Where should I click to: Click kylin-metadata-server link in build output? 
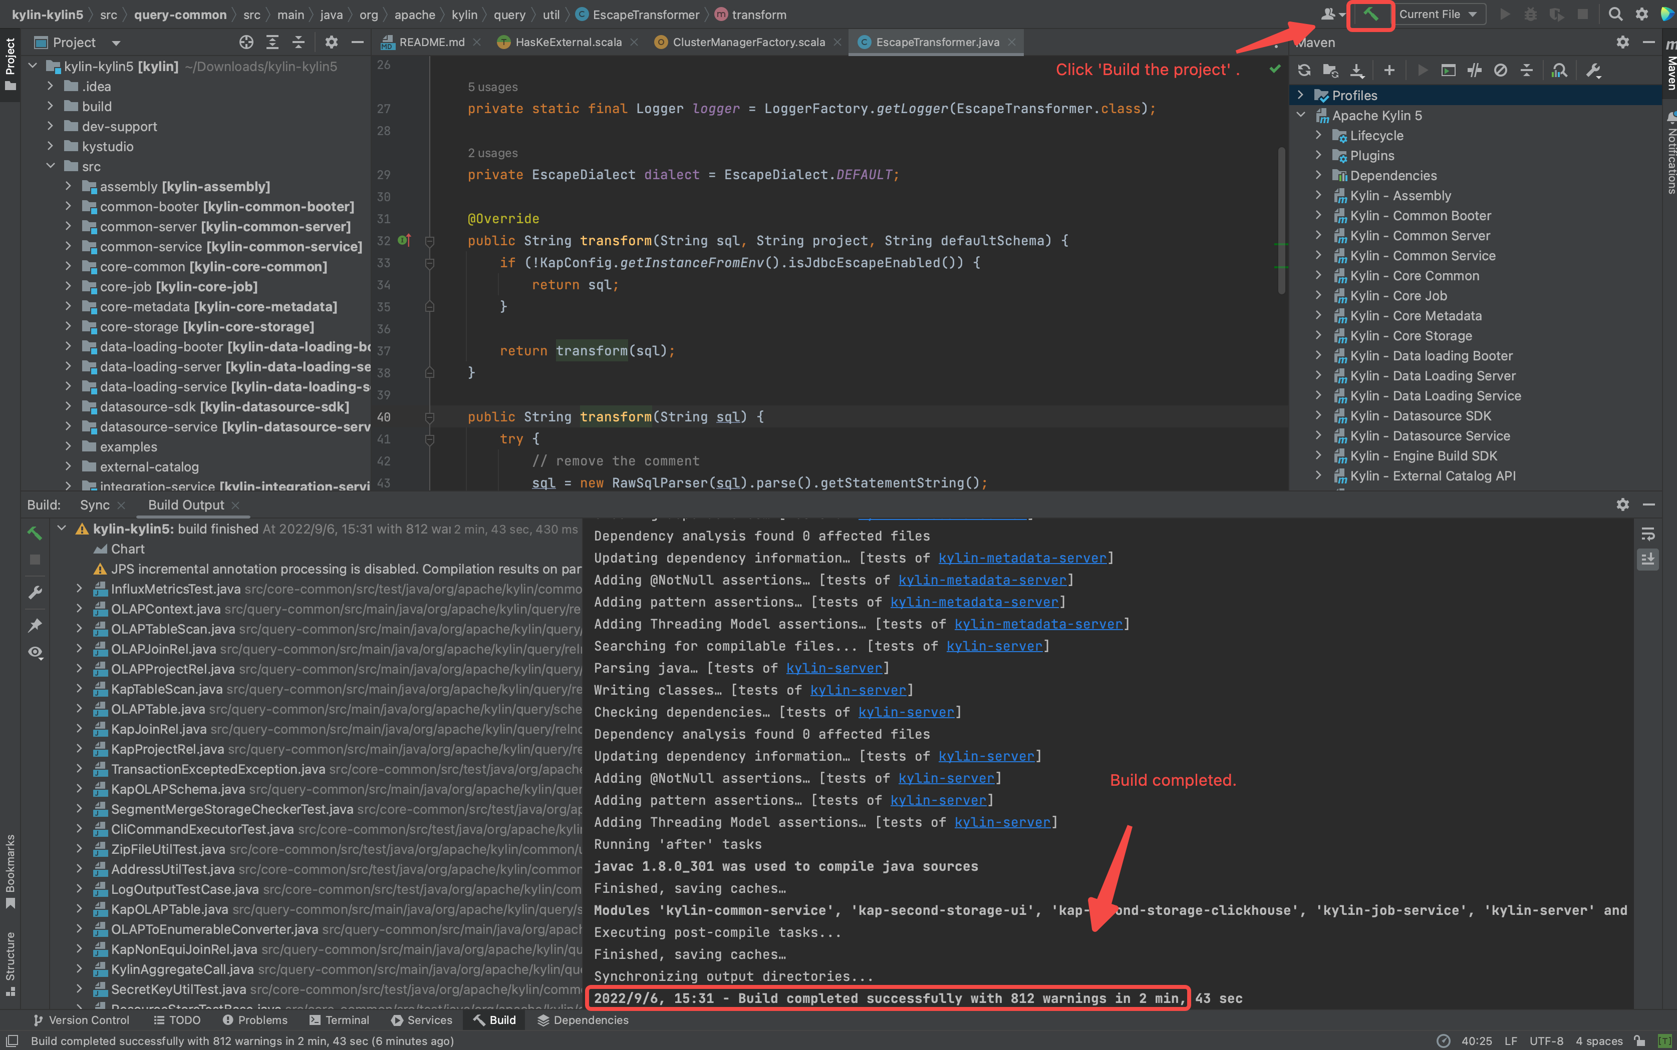pyautogui.click(x=1022, y=559)
